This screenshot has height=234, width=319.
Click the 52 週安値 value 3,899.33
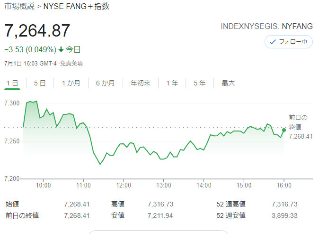[284, 215]
